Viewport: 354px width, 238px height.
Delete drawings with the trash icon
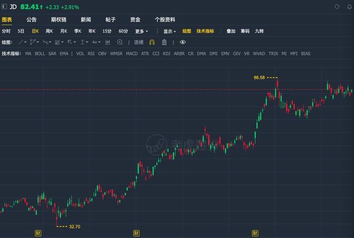click(164, 42)
